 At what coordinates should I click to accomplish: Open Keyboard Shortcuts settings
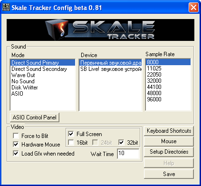pos(169,131)
